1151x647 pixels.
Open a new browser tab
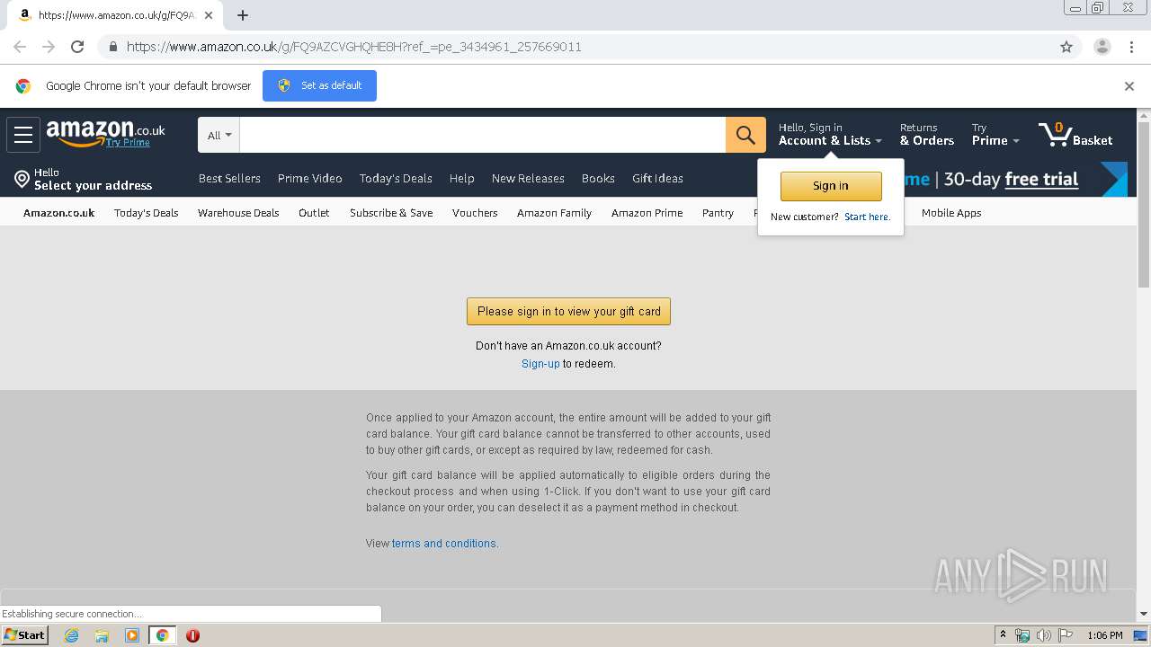pyautogui.click(x=243, y=15)
